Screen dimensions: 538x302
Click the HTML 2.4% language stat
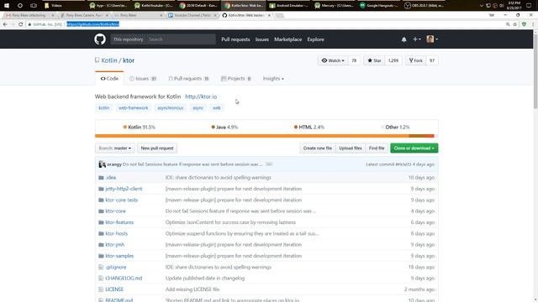(x=309, y=127)
